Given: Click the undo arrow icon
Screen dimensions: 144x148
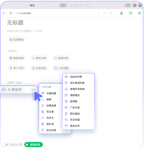Looking at the screenshot, I should point(98,13).
